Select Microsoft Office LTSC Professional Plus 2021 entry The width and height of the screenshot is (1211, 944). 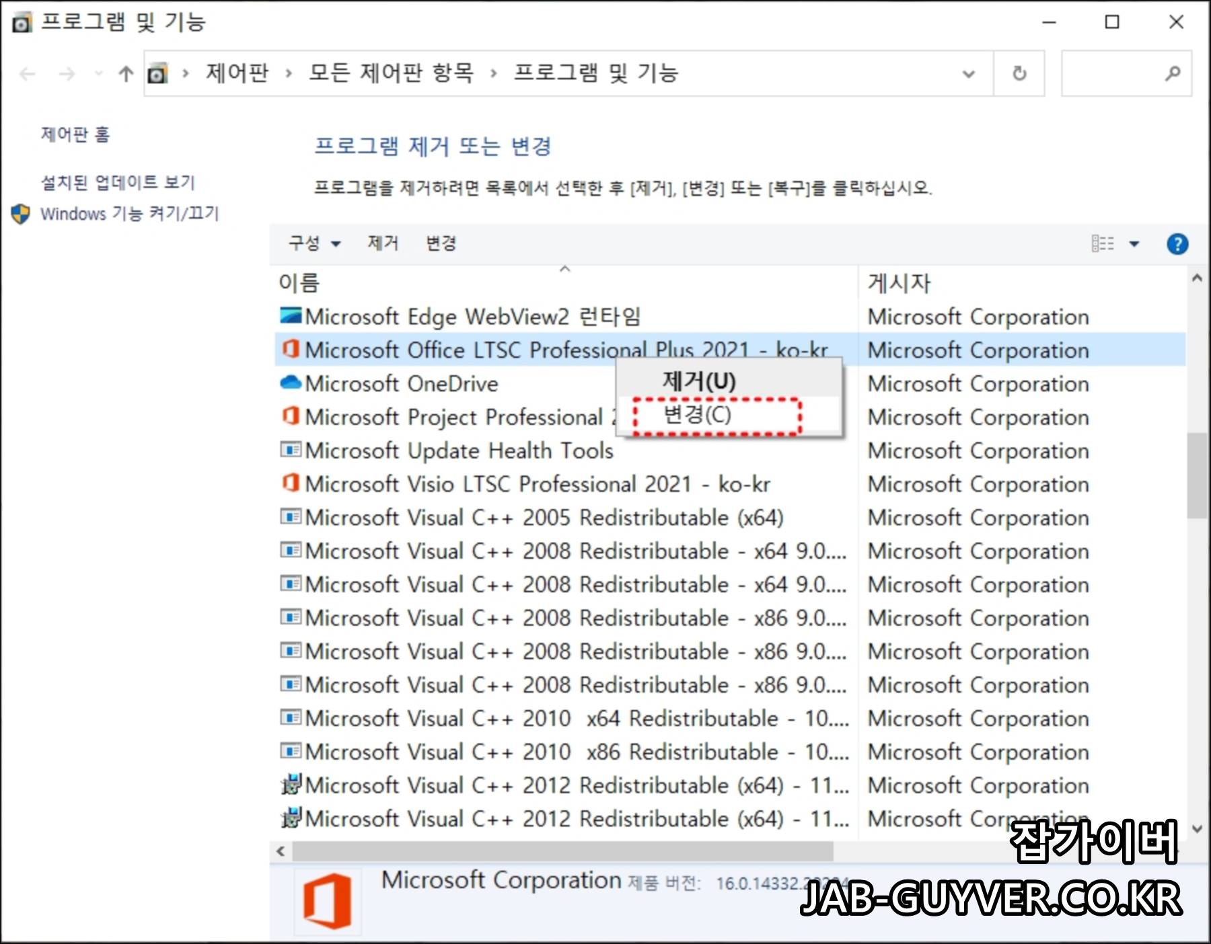(566, 350)
